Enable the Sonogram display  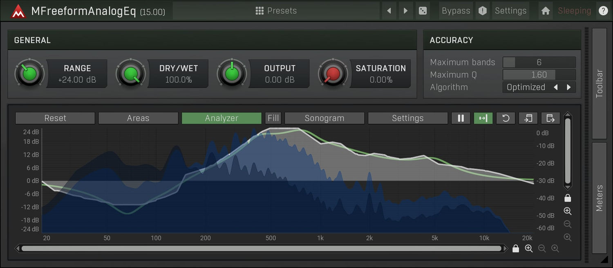point(324,118)
